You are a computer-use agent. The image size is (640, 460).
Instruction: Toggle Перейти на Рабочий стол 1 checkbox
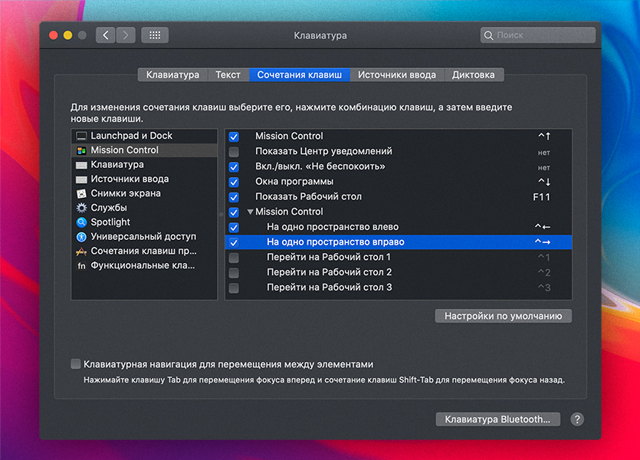(x=234, y=258)
